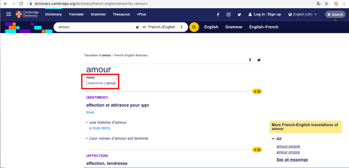The height and width of the screenshot is (168, 349).
Task: Add AFFECTION sense to word list
Action: click(x=257, y=150)
